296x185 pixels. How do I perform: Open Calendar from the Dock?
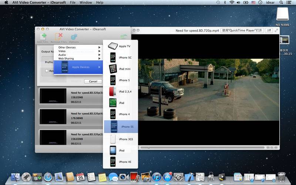click(80, 177)
